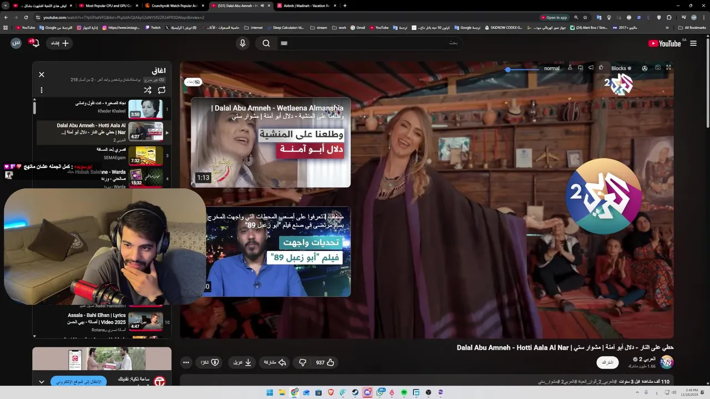Dislike the video
Viewport: 710px width, 399px height.
(302, 362)
